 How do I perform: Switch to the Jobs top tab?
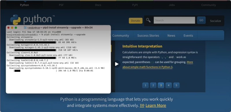[x=172, y=5]
